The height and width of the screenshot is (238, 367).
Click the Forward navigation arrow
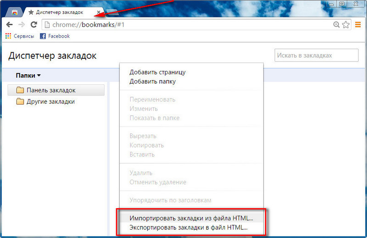point(21,25)
